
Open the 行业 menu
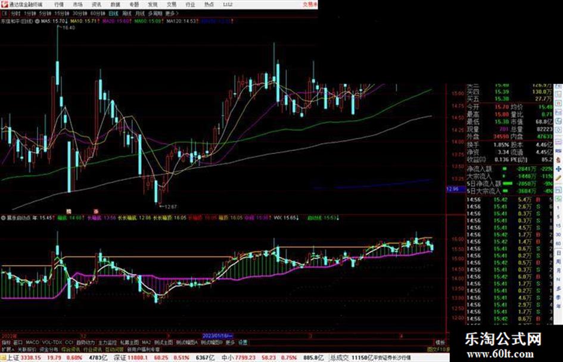pos(190,5)
